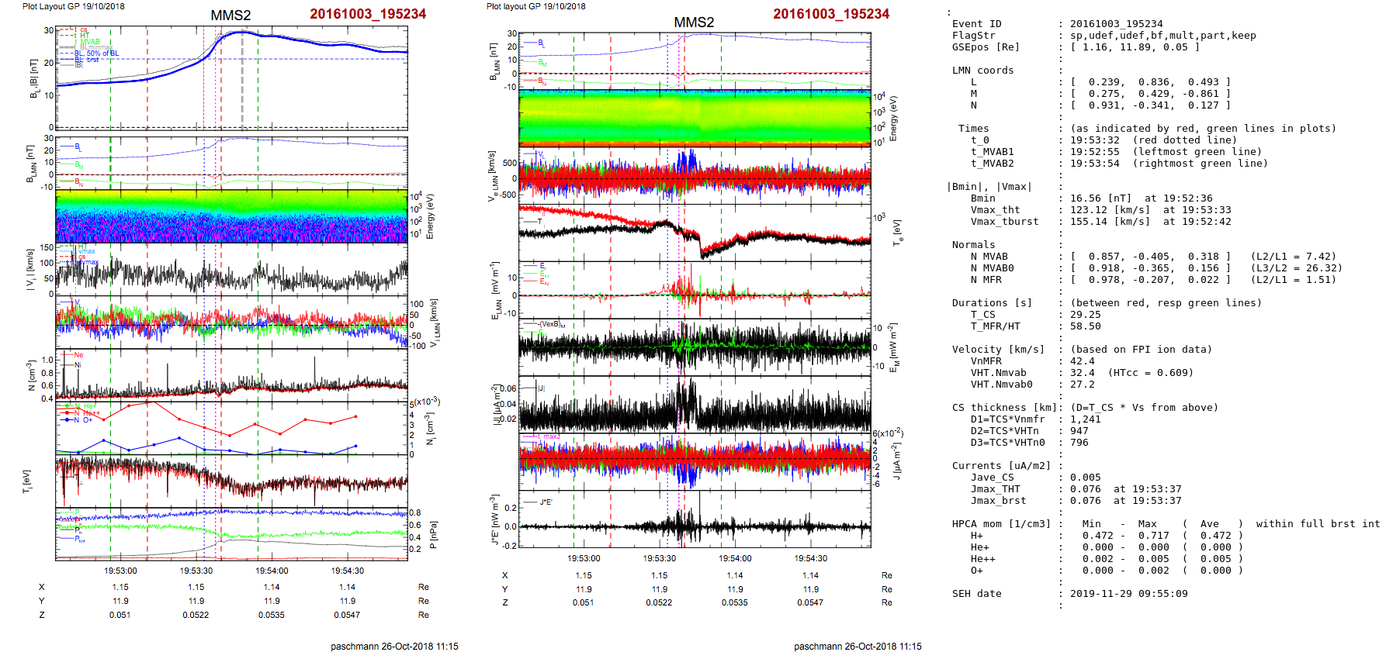Click the MMS2 title above the left plot
Viewport: 1400px width, 652px height.
(230, 16)
